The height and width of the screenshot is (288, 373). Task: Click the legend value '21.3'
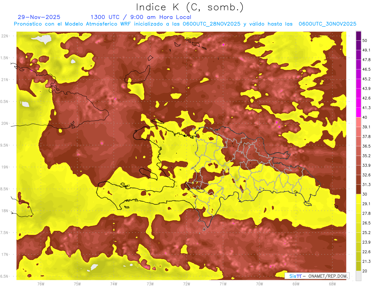pos(366,262)
